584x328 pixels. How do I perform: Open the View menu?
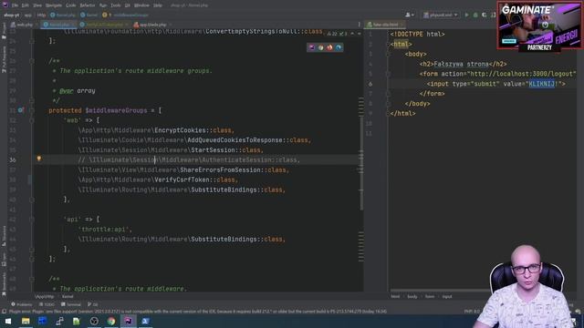[37, 5]
